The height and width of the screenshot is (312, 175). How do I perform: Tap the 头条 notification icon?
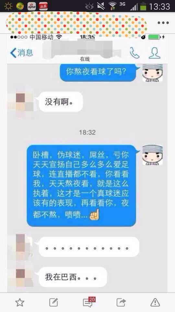[x=43, y=6]
